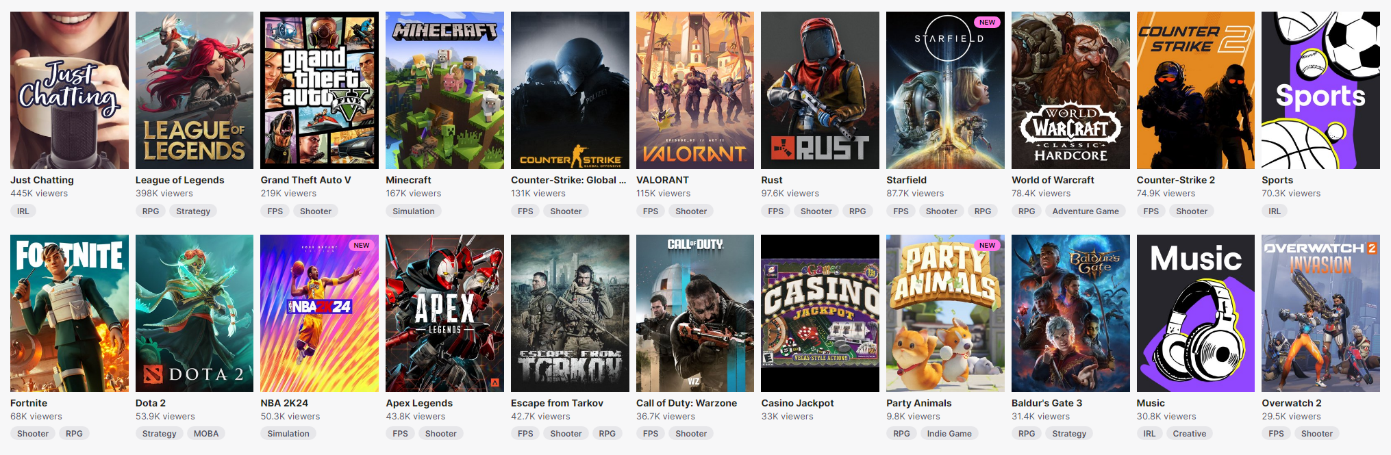Image resolution: width=1391 pixels, height=455 pixels.
Task: Select the Dota 2 cover art
Action: click(x=195, y=313)
